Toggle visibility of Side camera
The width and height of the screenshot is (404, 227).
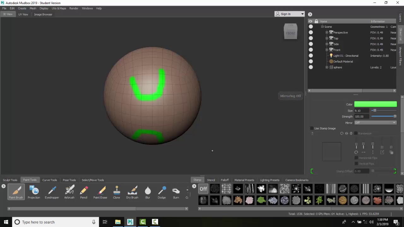311,44
